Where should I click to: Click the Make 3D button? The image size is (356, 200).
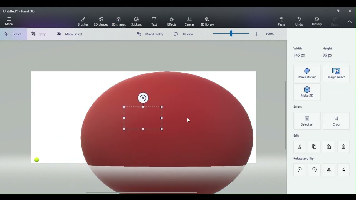(x=307, y=92)
